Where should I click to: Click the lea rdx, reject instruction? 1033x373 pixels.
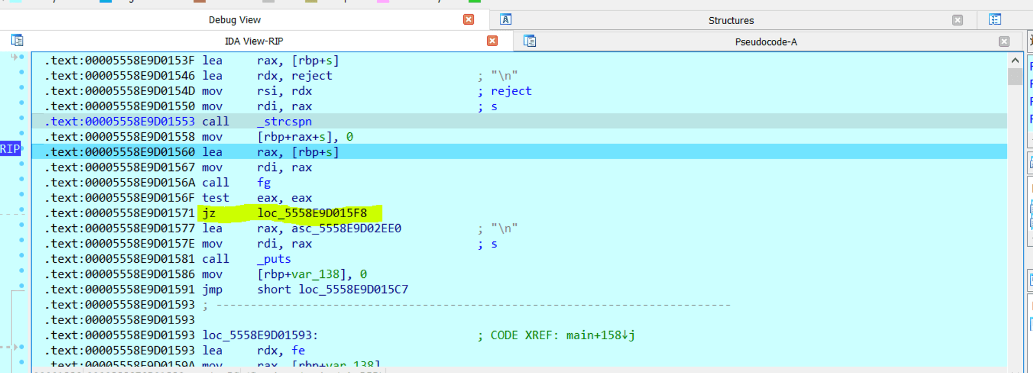267,76
